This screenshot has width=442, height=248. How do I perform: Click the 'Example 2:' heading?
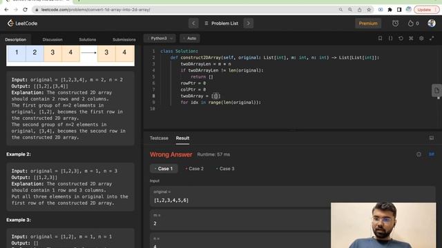tap(19, 154)
